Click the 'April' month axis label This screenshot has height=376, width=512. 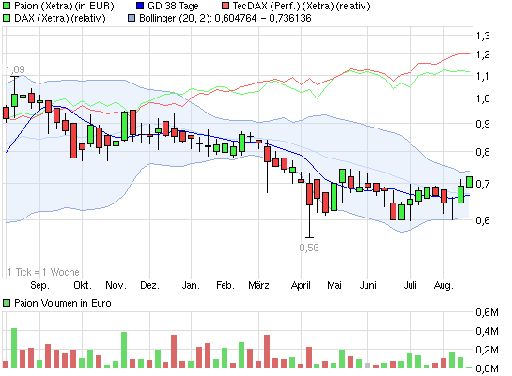[301, 285]
